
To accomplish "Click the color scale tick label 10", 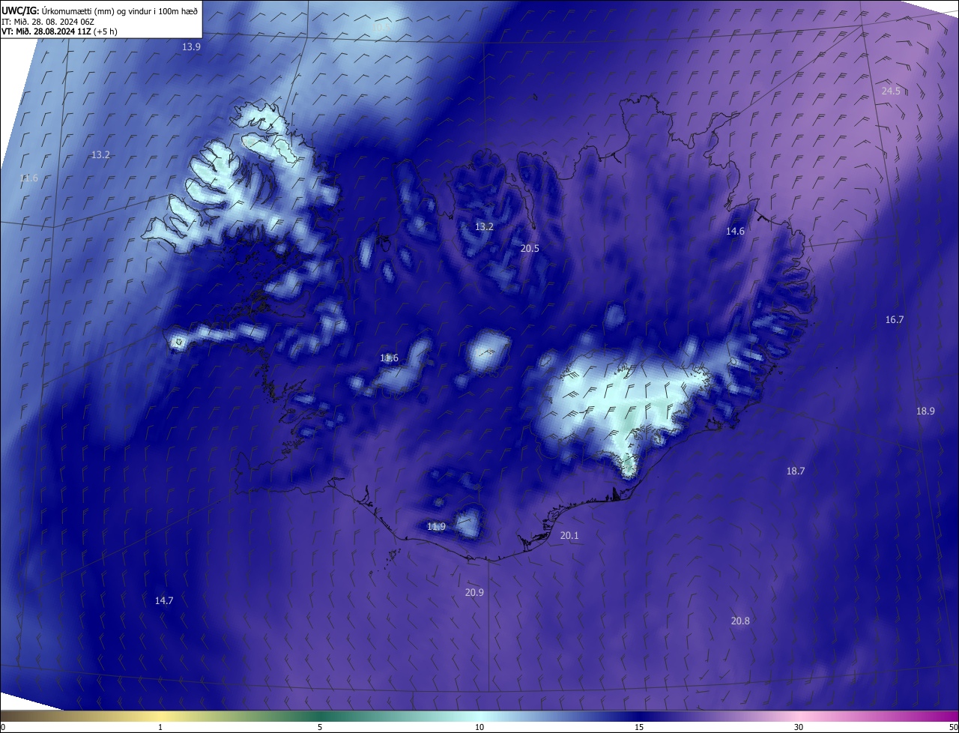I will [479, 727].
